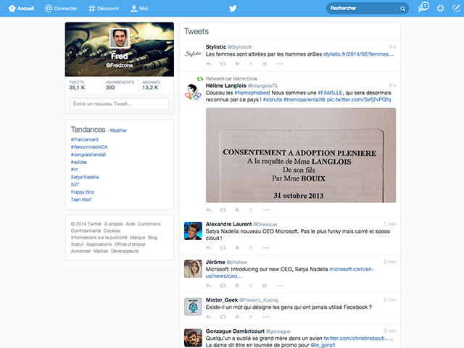
Task: Retweet Jérôme's Microsoft tweet
Action: [223, 286]
